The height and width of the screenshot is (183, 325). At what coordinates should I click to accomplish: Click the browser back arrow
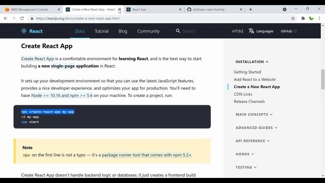[x=6, y=18]
